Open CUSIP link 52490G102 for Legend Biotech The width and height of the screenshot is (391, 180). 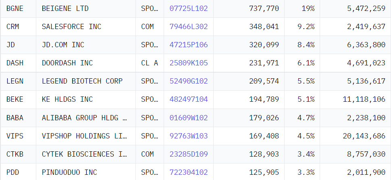click(x=189, y=81)
